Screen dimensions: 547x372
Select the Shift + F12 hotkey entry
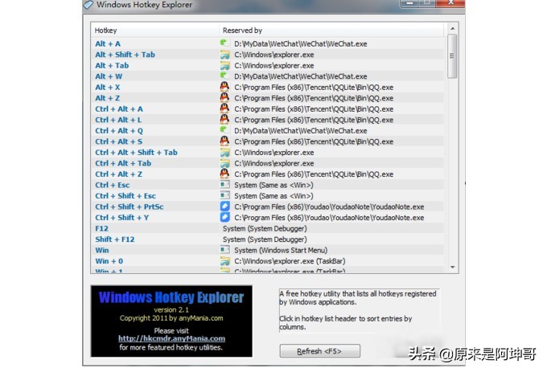pos(115,239)
